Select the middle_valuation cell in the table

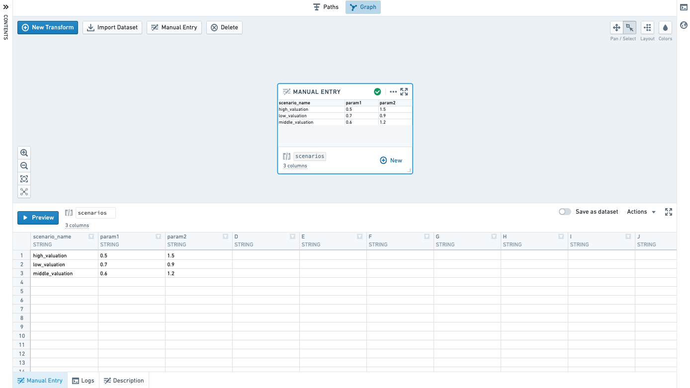pos(65,273)
